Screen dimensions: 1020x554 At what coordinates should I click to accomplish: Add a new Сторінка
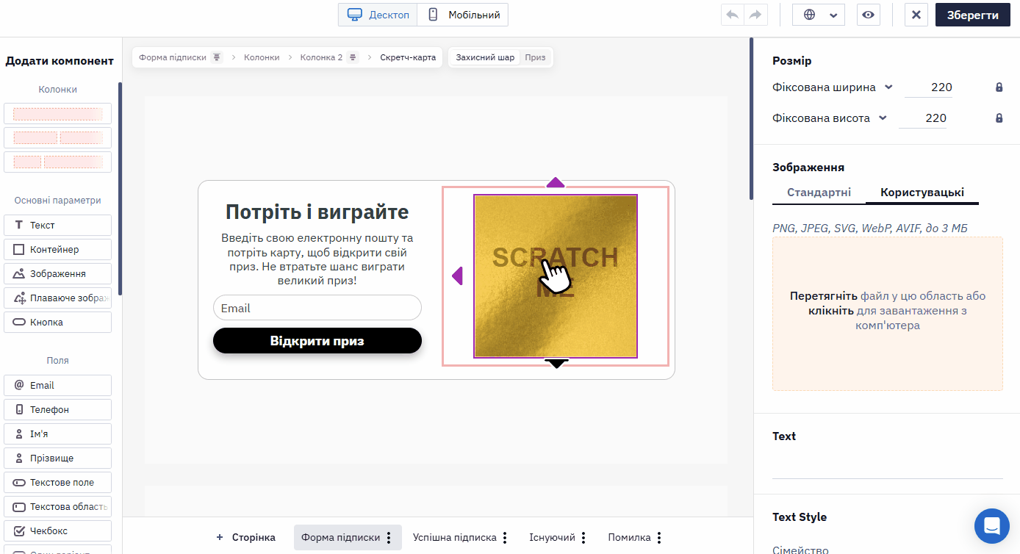click(x=245, y=538)
